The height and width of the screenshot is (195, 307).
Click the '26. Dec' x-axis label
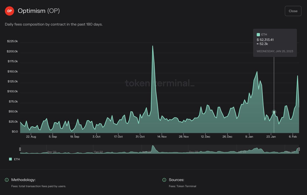pos(227,137)
